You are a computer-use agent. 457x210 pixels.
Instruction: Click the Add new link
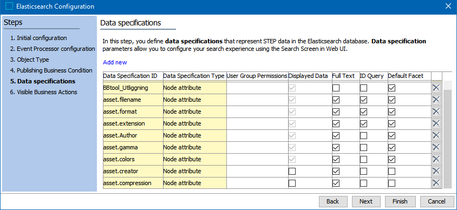tap(115, 62)
